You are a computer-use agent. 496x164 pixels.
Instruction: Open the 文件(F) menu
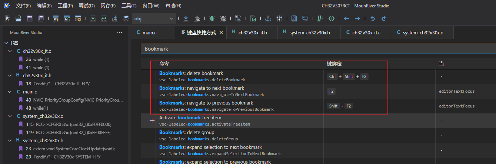tap(23, 6)
